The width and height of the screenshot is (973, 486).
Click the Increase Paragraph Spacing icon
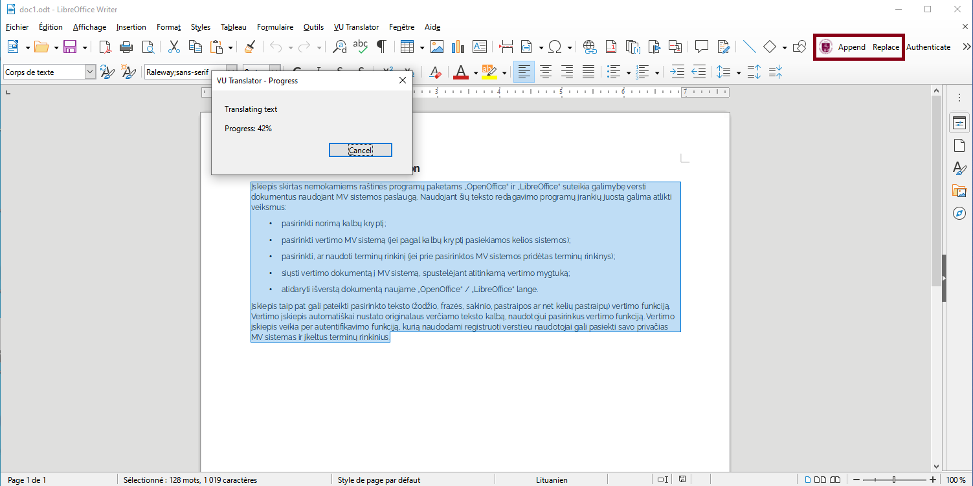click(754, 72)
